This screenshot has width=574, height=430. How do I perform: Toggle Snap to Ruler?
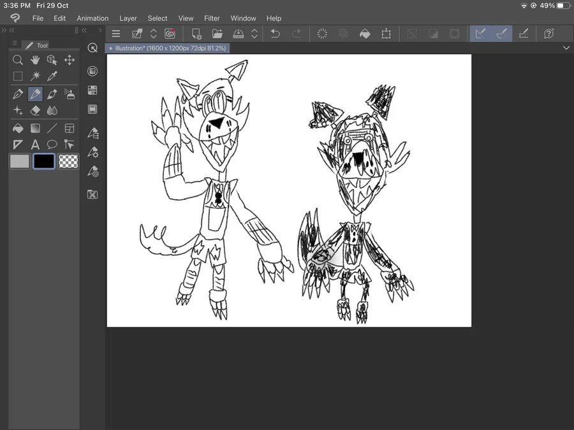[x=480, y=34]
